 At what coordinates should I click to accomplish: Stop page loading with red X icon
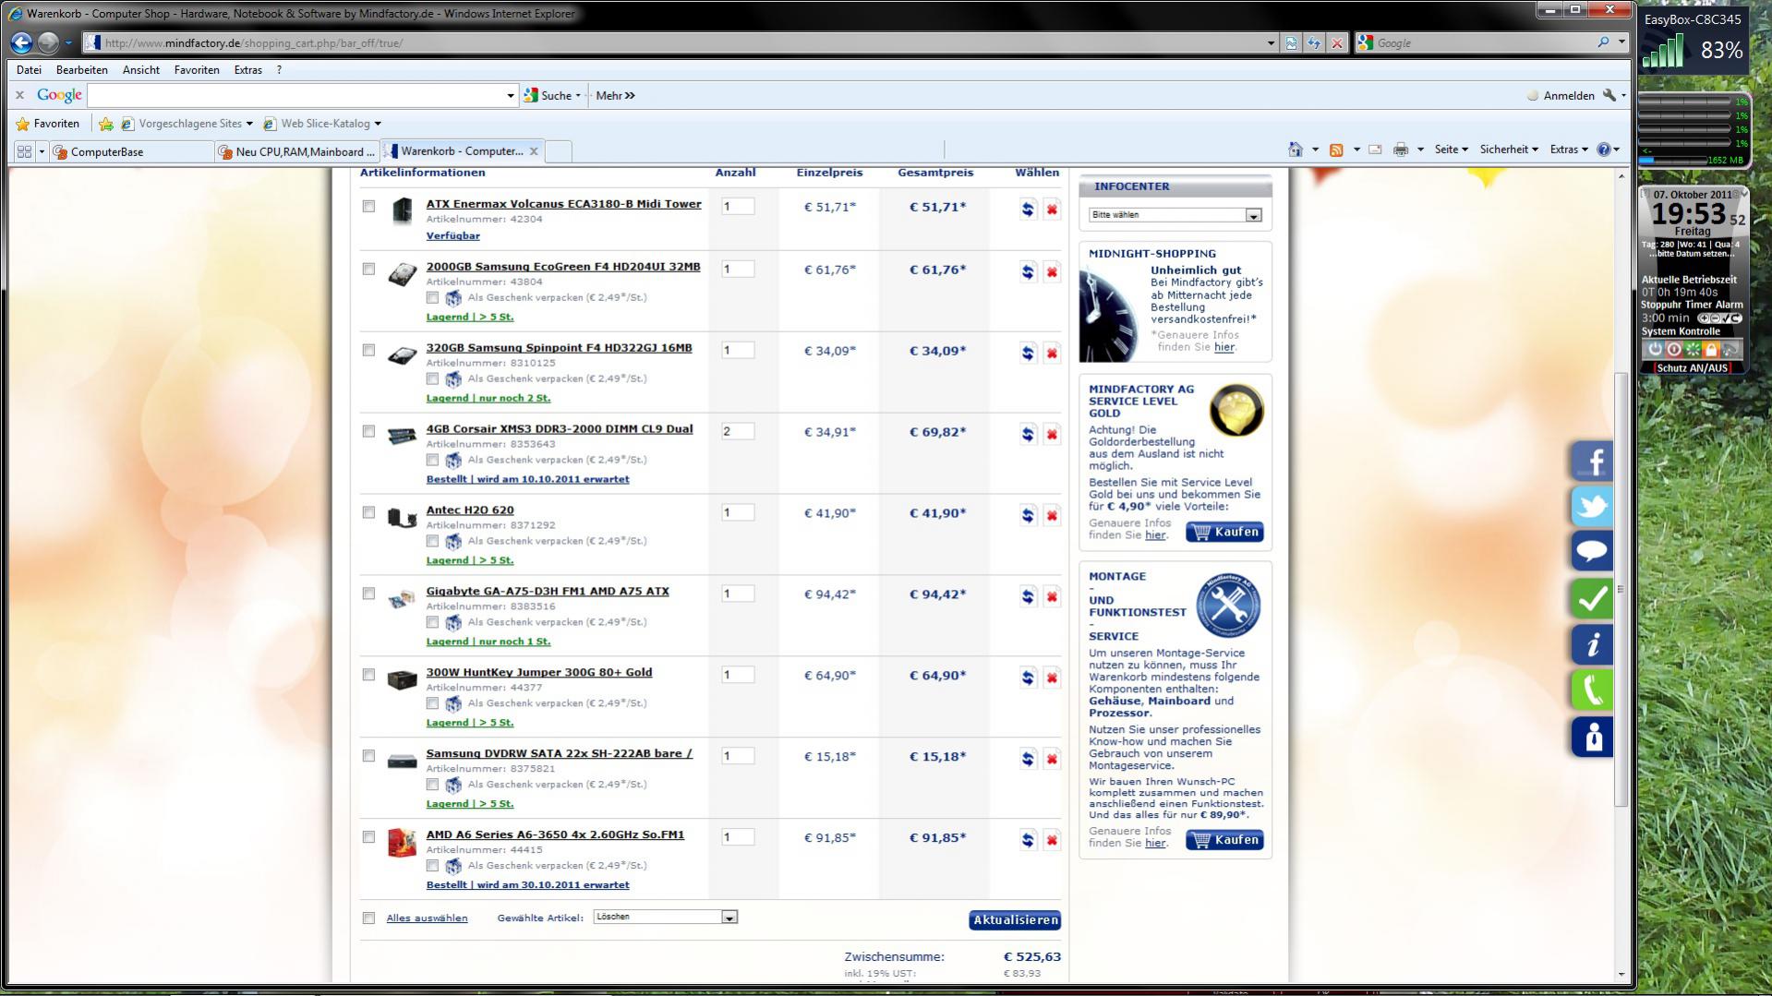click(x=1336, y=43)
